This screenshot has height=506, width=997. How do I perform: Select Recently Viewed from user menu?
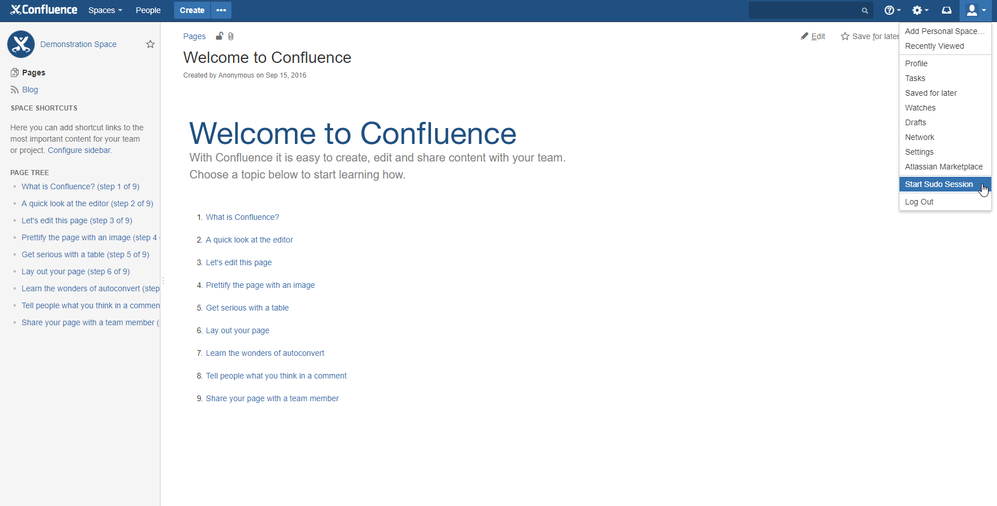945,46
